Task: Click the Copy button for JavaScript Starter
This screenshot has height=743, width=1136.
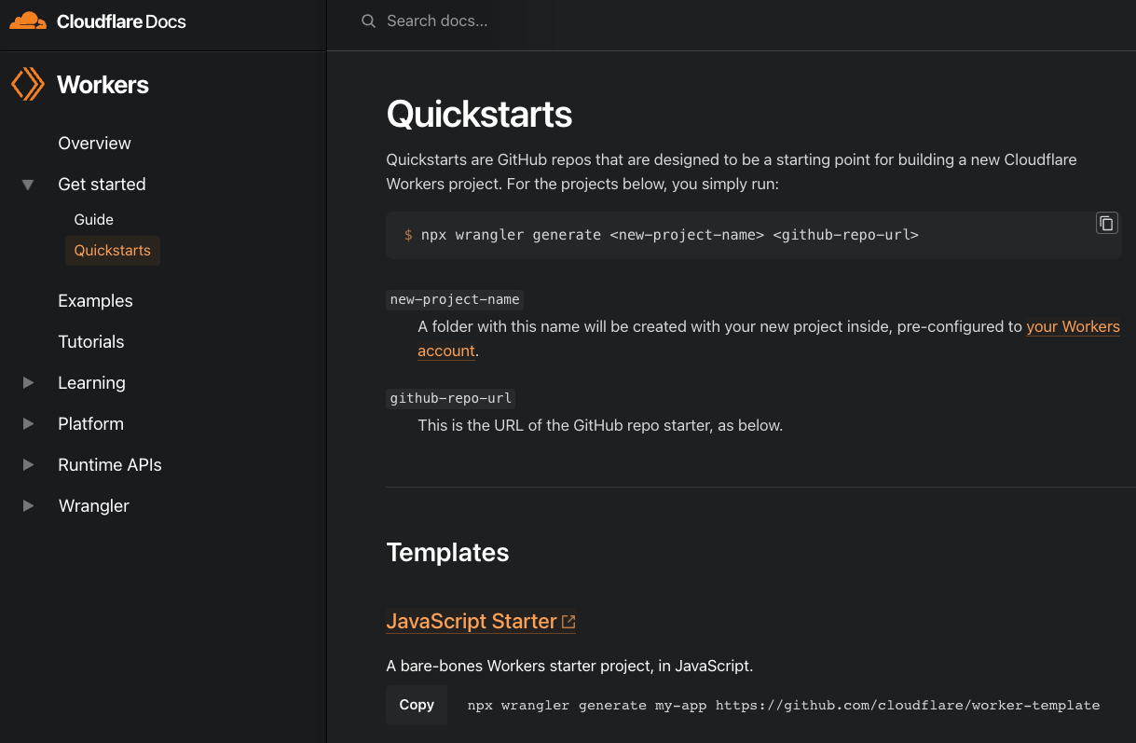Action: pos(417,705)
